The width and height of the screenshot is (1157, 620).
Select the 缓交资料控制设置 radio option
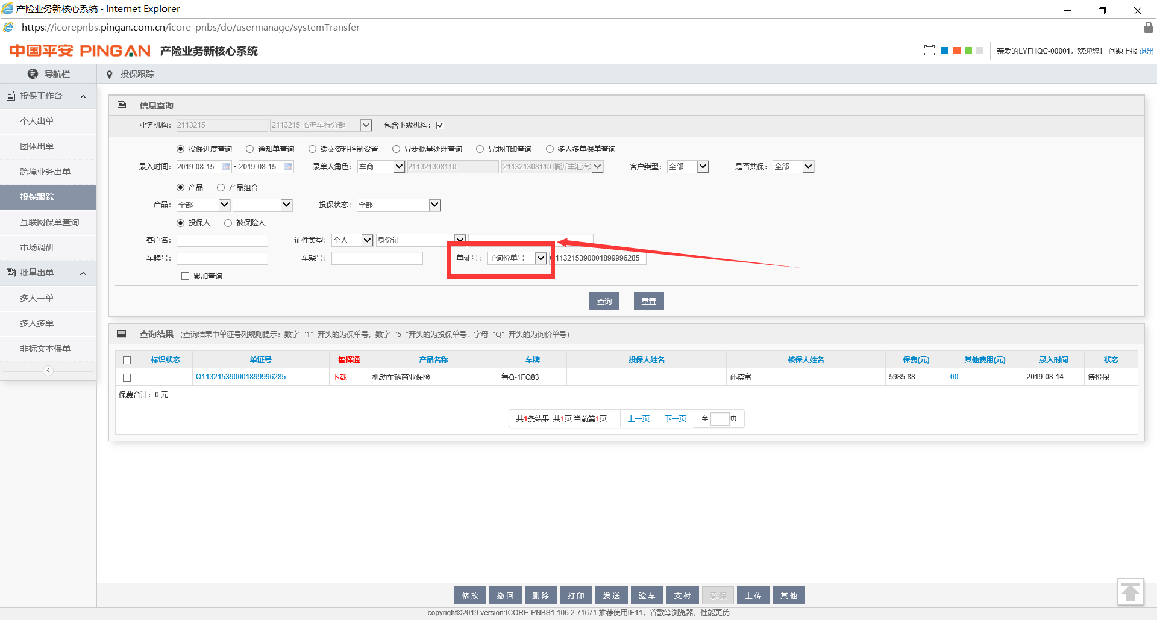(x=312, y=149)
